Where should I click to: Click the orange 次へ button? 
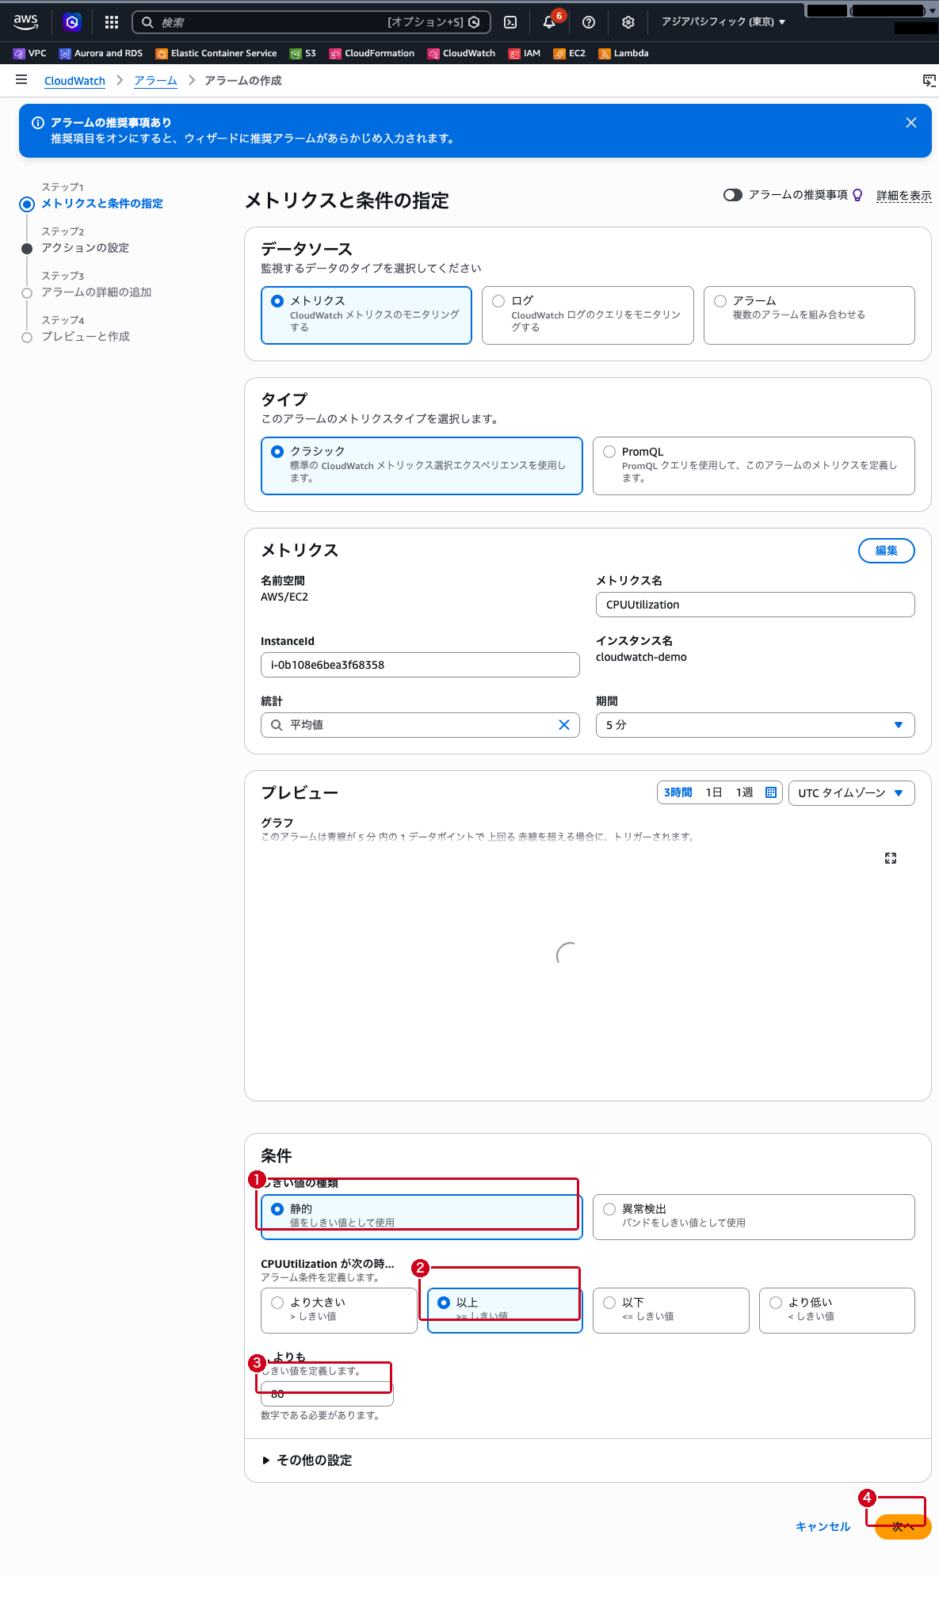(x=903, y=1527)
